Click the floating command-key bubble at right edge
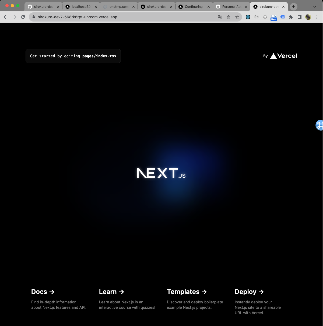The image size is (323, 326). point(320,125)
